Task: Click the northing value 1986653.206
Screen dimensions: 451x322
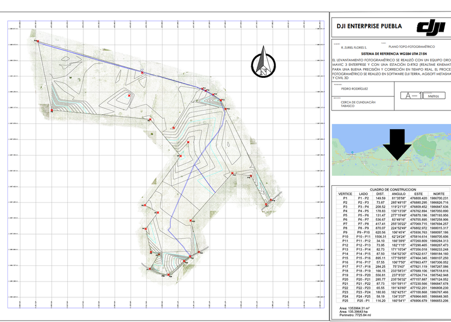Action: 439,300
